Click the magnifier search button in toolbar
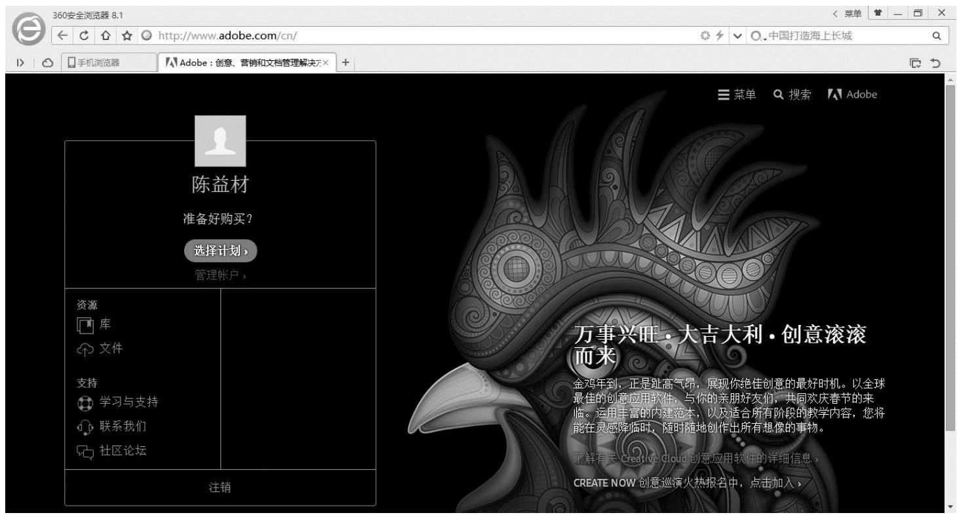This screenshot has width=957, height=515. pyautogui.click(x=936, y=35)
